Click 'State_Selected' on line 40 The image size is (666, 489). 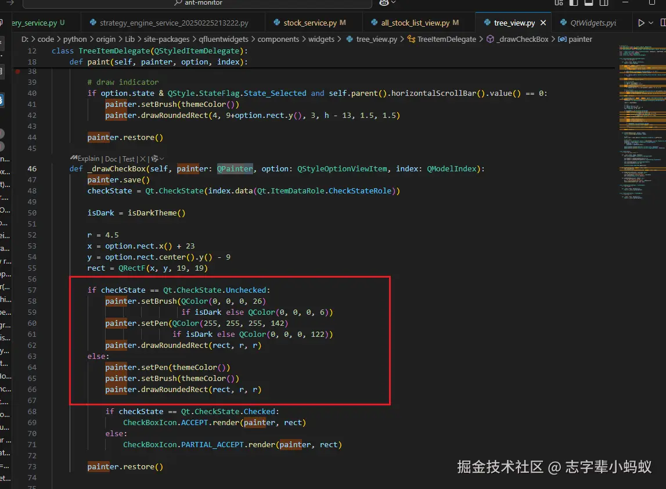point(275,94)
